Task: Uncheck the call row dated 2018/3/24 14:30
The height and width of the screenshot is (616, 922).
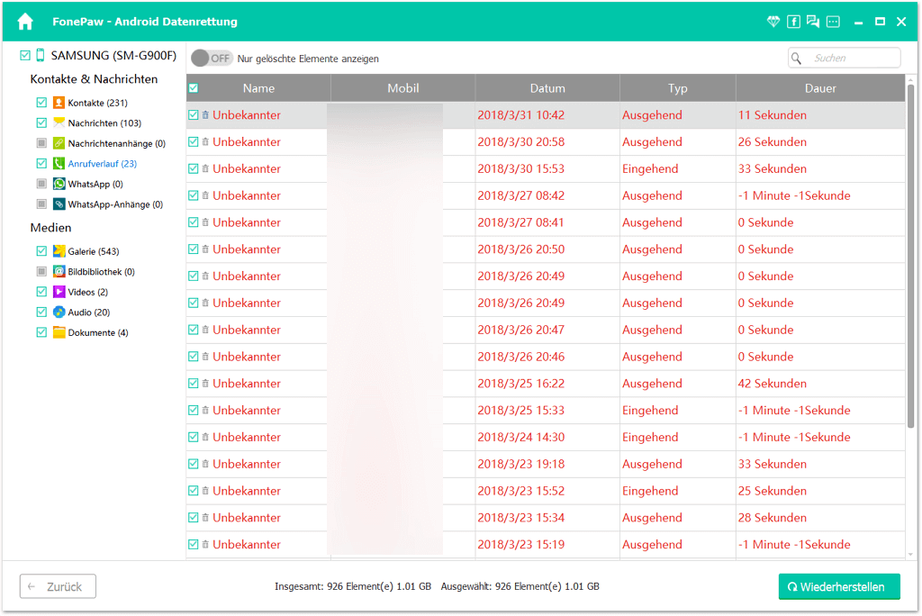Action: [x=194, y=437]
